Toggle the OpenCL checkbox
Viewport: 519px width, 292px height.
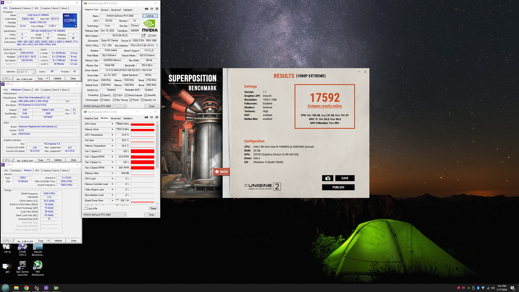pos(101,95)
